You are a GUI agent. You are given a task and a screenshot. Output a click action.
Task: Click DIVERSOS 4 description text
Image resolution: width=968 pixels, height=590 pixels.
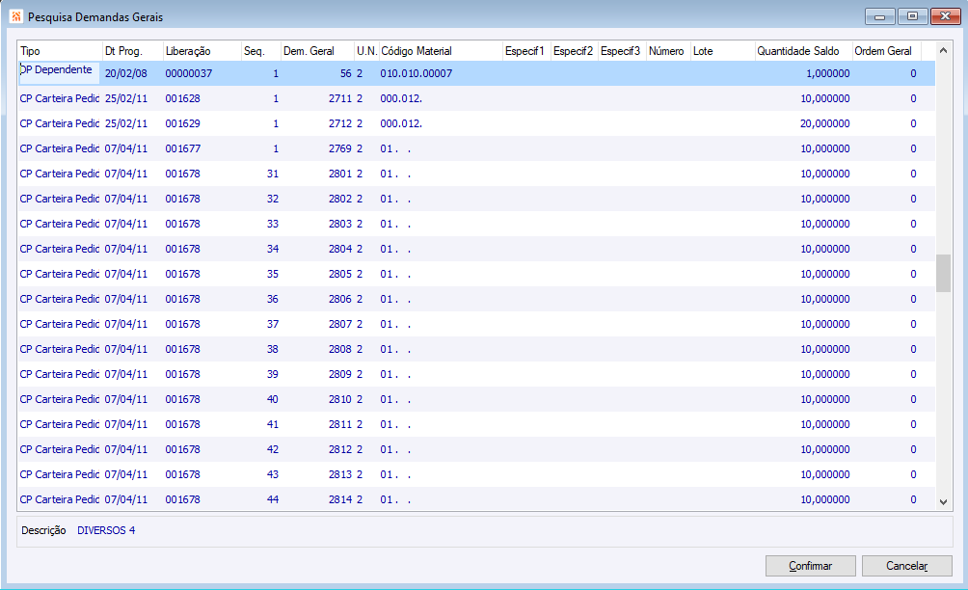pos(106,531)
